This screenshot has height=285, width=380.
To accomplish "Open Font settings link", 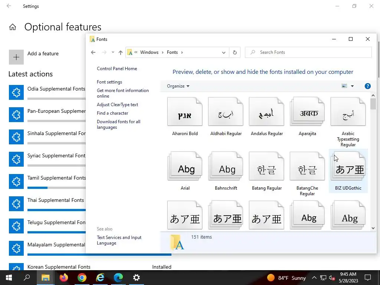I will pyautogui.click(x=109, y=82).
